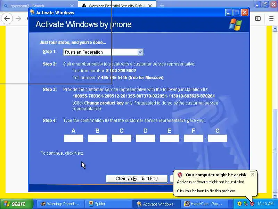
Task: Close the 'Your computer might be at risk' balloon
Action: click(253, 174)
